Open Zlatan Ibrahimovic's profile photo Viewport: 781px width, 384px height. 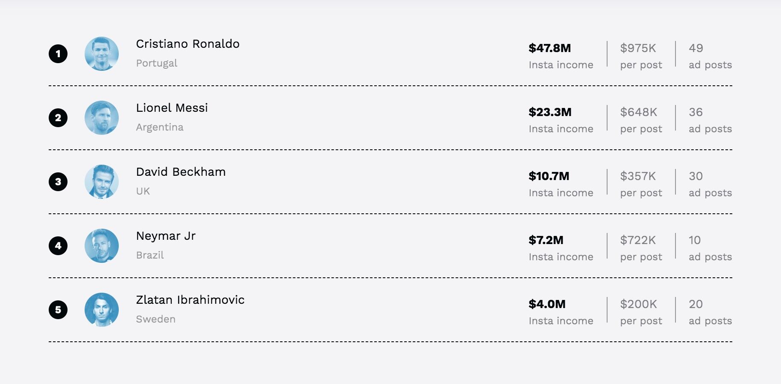(x=102, y=310)
